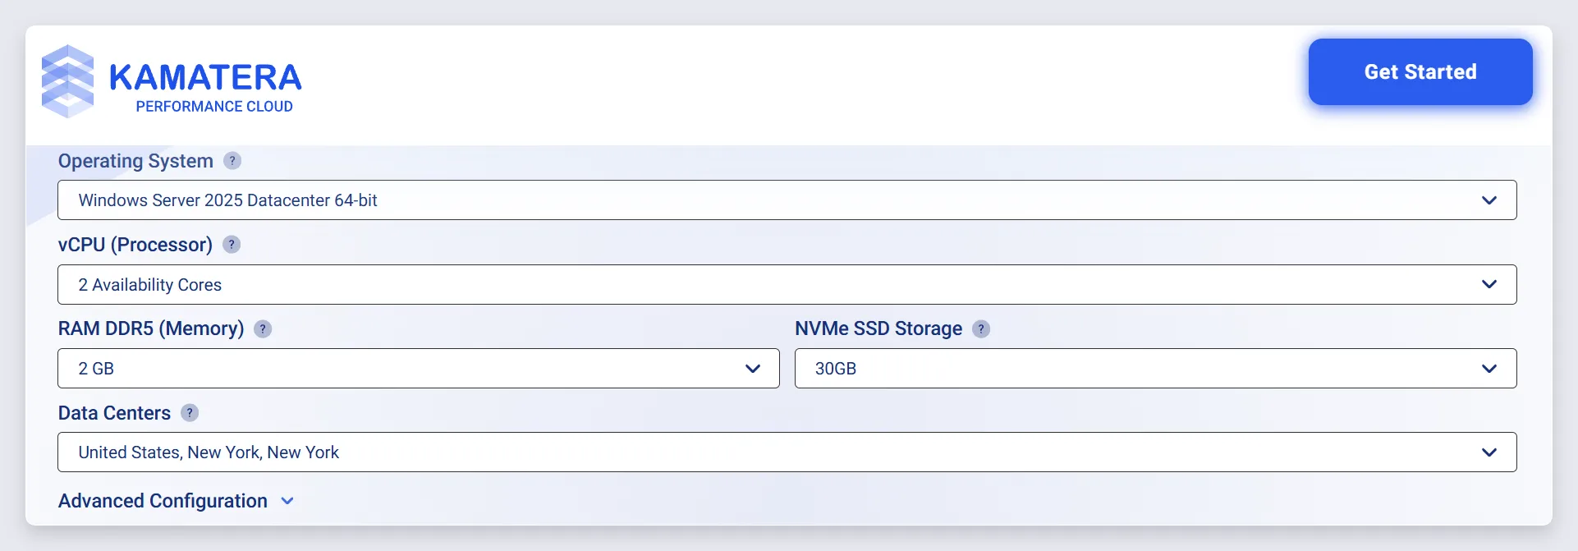Open the Data Centers location dropdown
The height and width of the screenshot is (551, 1578).
787,452
